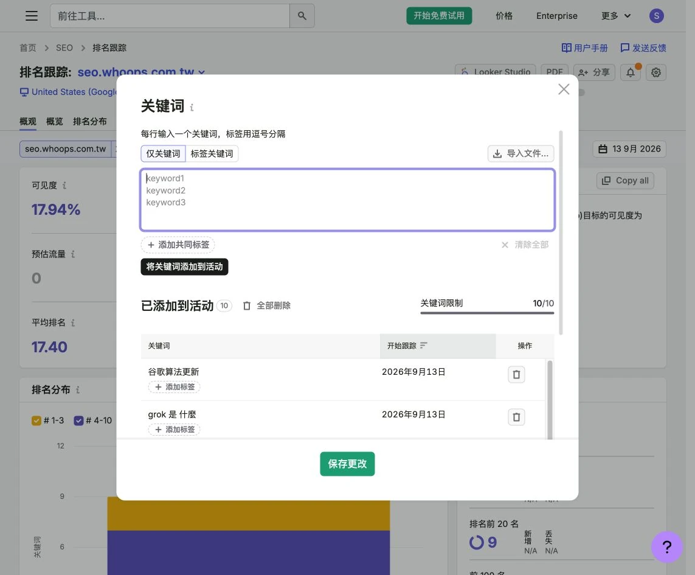Focus the 前往工具 search field
695x575 pixels.
pos(170,16)
